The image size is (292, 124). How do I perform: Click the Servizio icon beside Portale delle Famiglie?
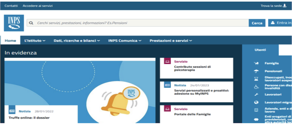coord(167,108)
